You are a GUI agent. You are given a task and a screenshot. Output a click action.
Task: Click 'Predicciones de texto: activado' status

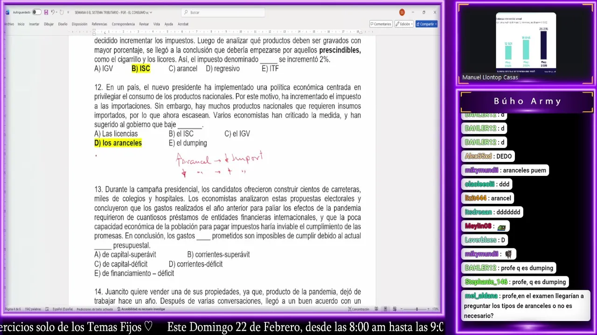click(95, 309)
